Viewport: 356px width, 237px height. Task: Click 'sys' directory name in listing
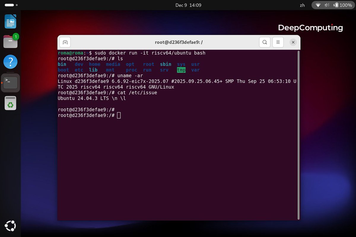[x=181, y=64]
